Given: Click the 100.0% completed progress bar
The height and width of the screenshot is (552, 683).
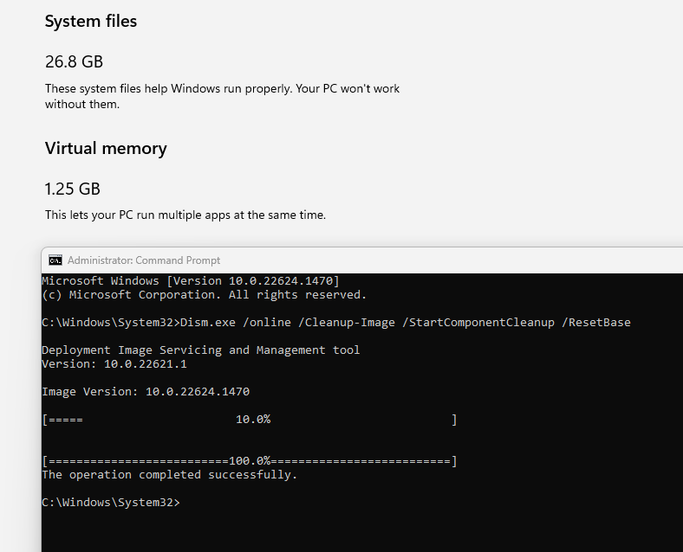Looking at the screenshot, I should tap(249, 461).
